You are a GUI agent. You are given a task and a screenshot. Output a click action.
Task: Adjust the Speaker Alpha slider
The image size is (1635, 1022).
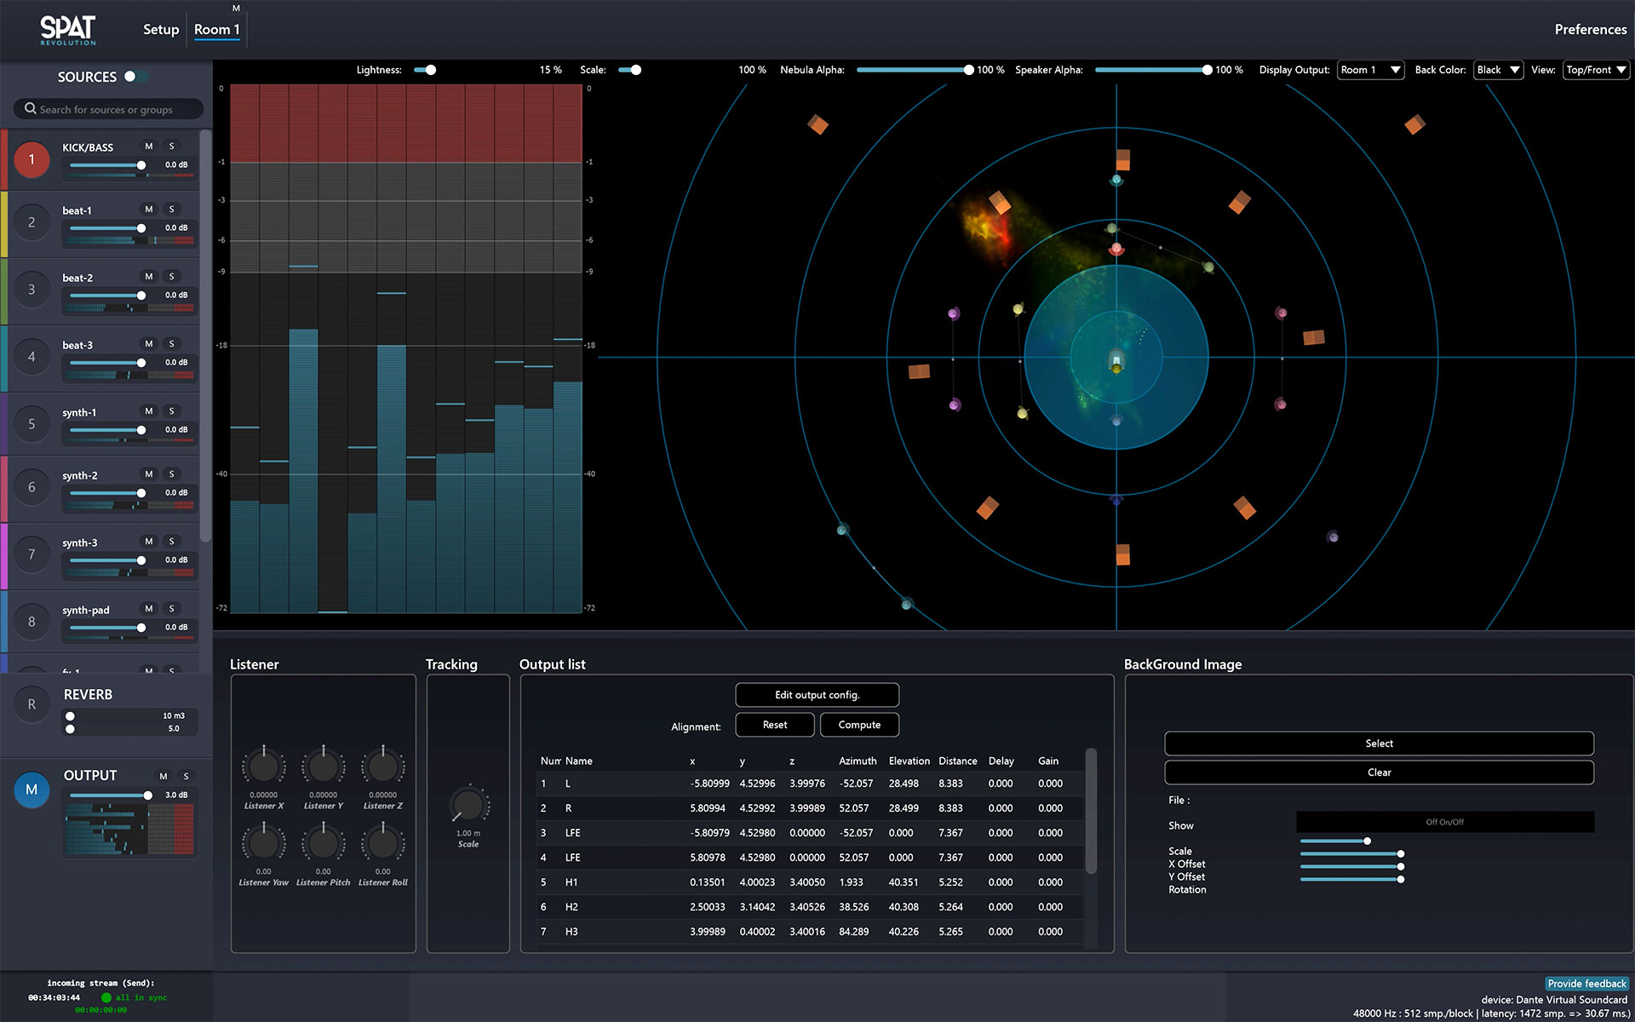[x=1153, y=70]
